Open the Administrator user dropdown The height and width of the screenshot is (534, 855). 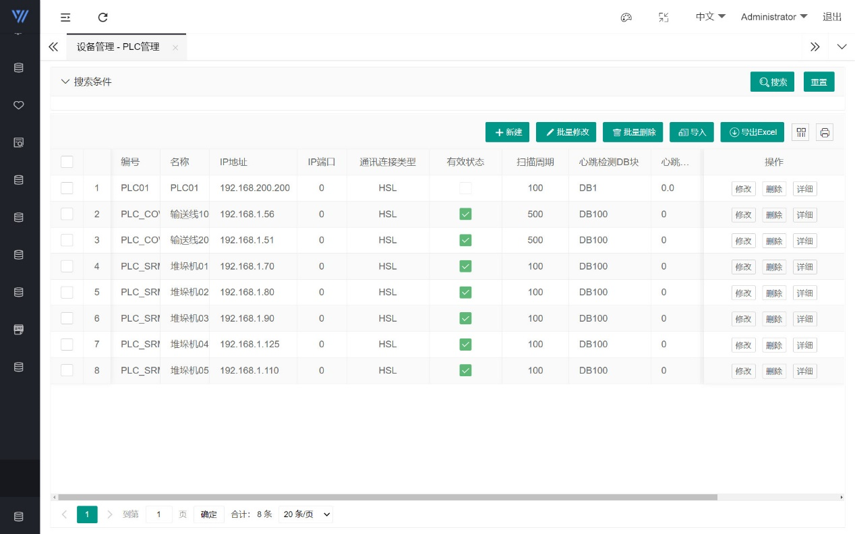point(773,17)
